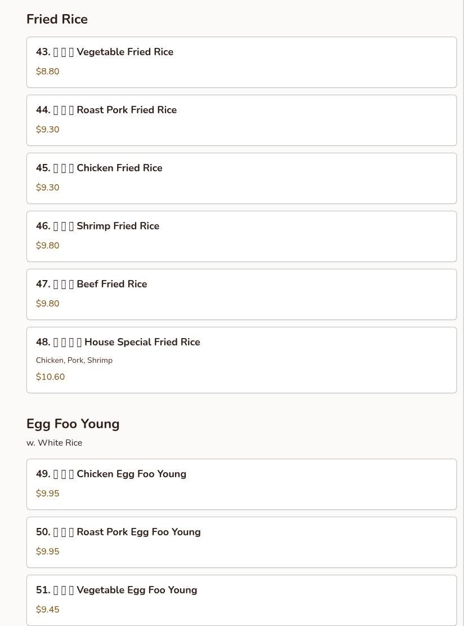The height and width of the screenshot is (626, 475).
Task: Click the Egg Foo Young section heading
Action: (x=73, y=424)
